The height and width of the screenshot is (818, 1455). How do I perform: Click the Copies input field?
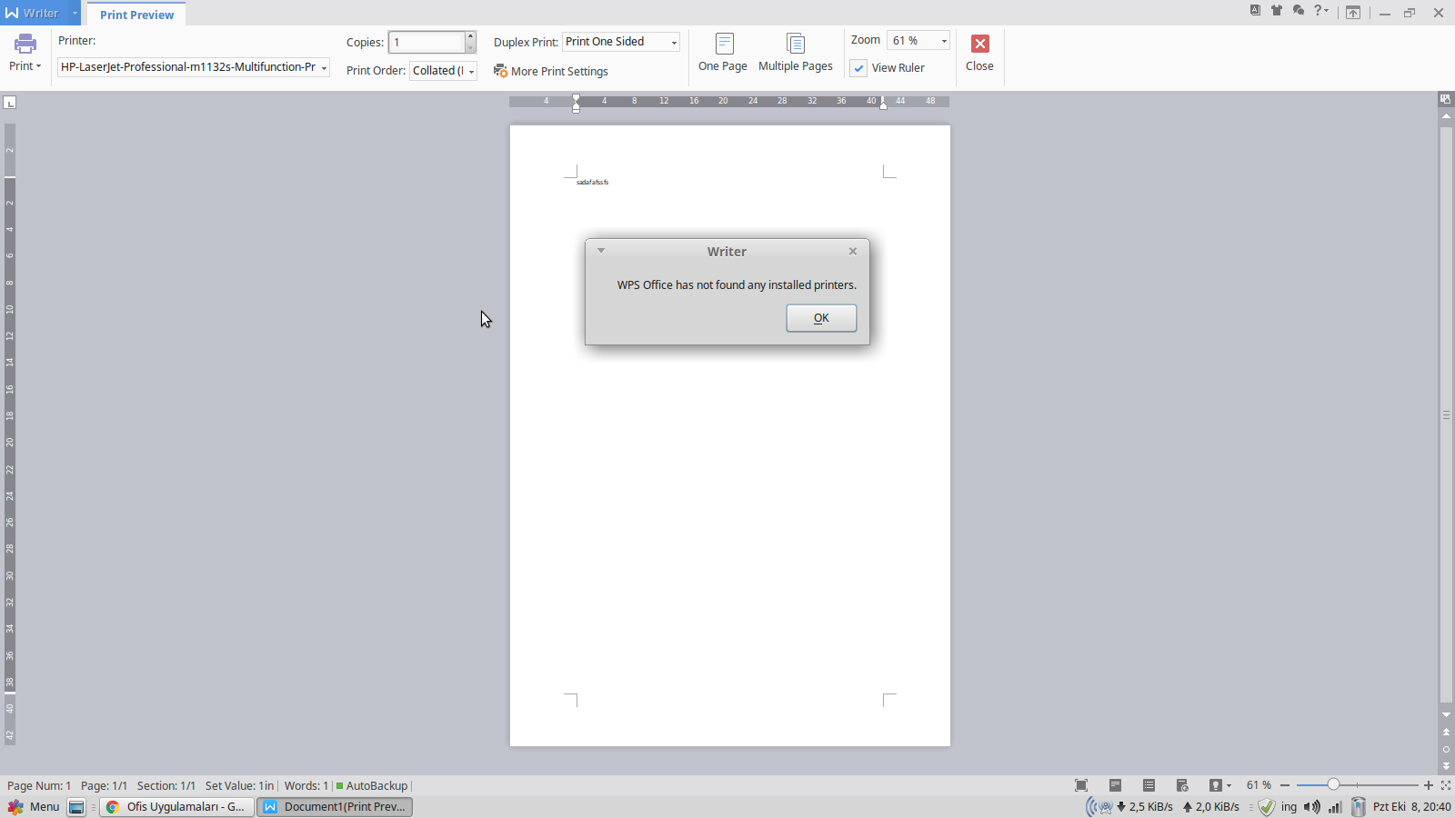426,43
